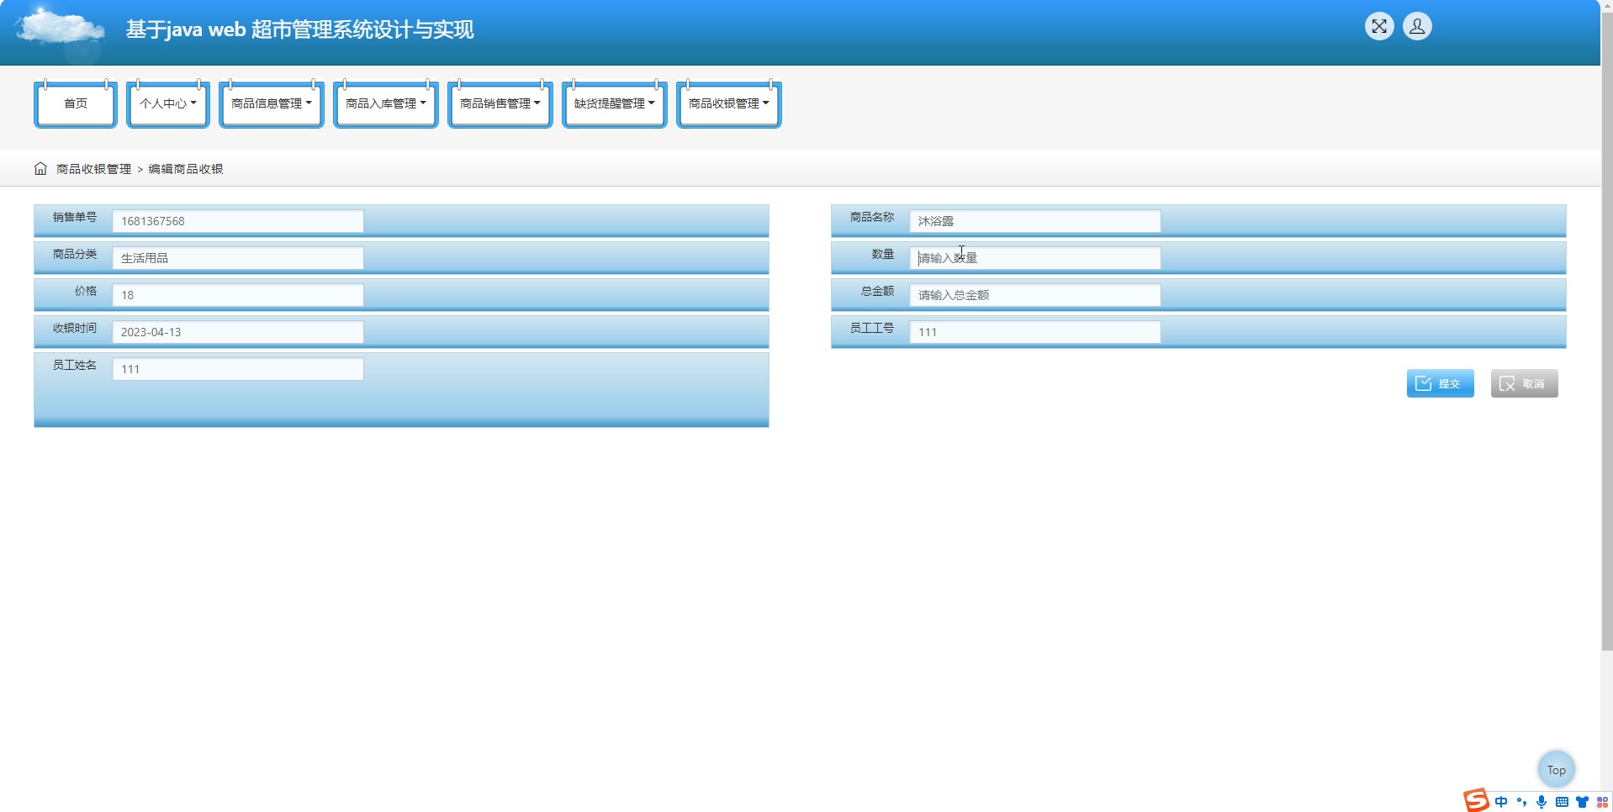
Task: Click the fullscreen toggle icon in header
Action: (1379, 26)
